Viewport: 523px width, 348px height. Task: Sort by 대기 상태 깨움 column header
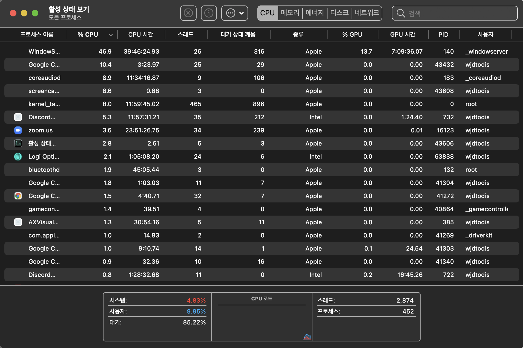pyautogui.click(x=238, y=34)
